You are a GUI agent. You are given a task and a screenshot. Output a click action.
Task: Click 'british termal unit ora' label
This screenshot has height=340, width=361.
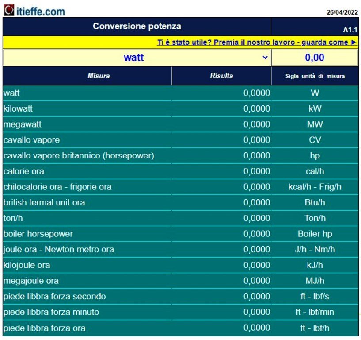(x=44, y=202)
